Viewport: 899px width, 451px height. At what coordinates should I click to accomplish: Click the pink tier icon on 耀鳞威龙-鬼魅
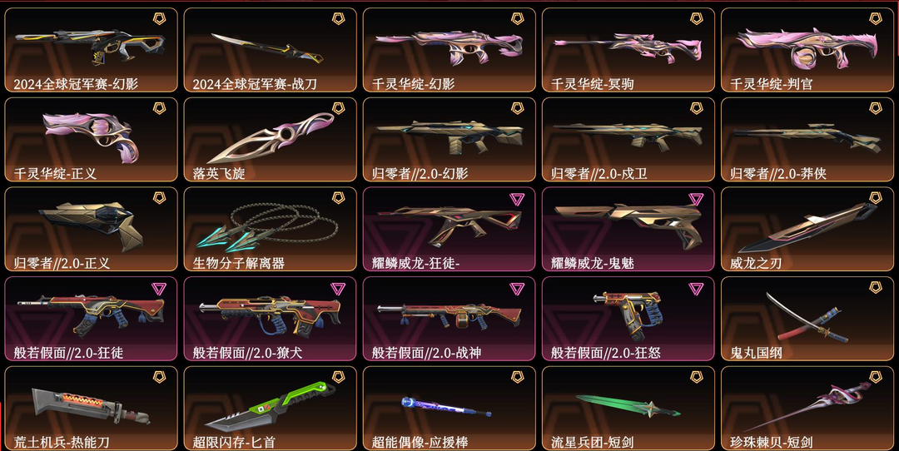696,199
